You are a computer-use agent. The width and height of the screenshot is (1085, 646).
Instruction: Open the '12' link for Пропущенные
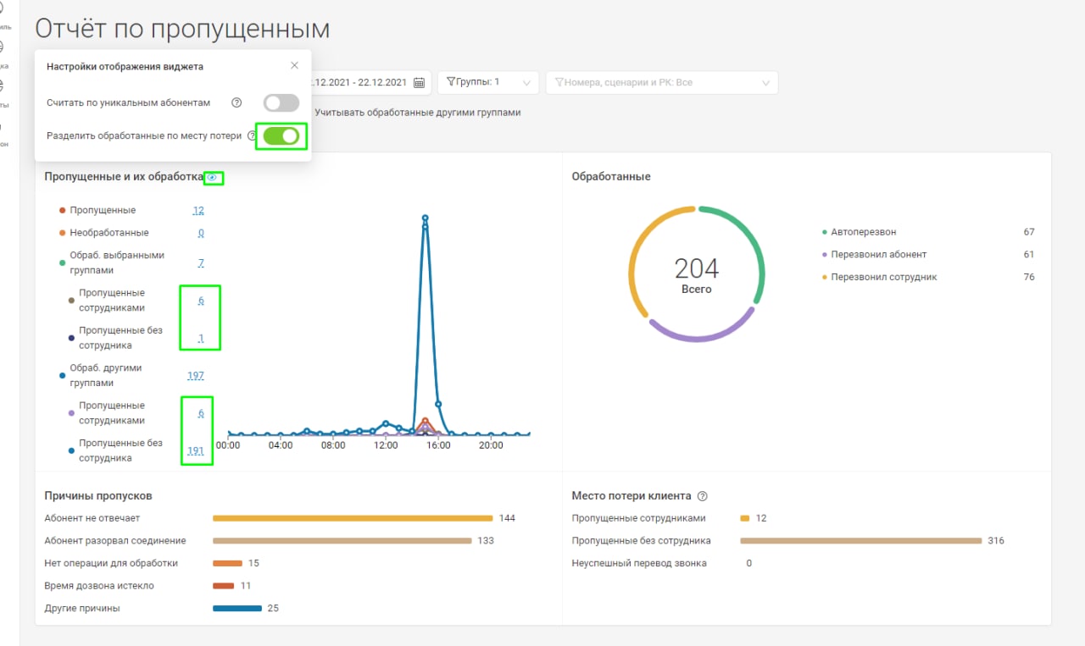click(x=198, y=210)
